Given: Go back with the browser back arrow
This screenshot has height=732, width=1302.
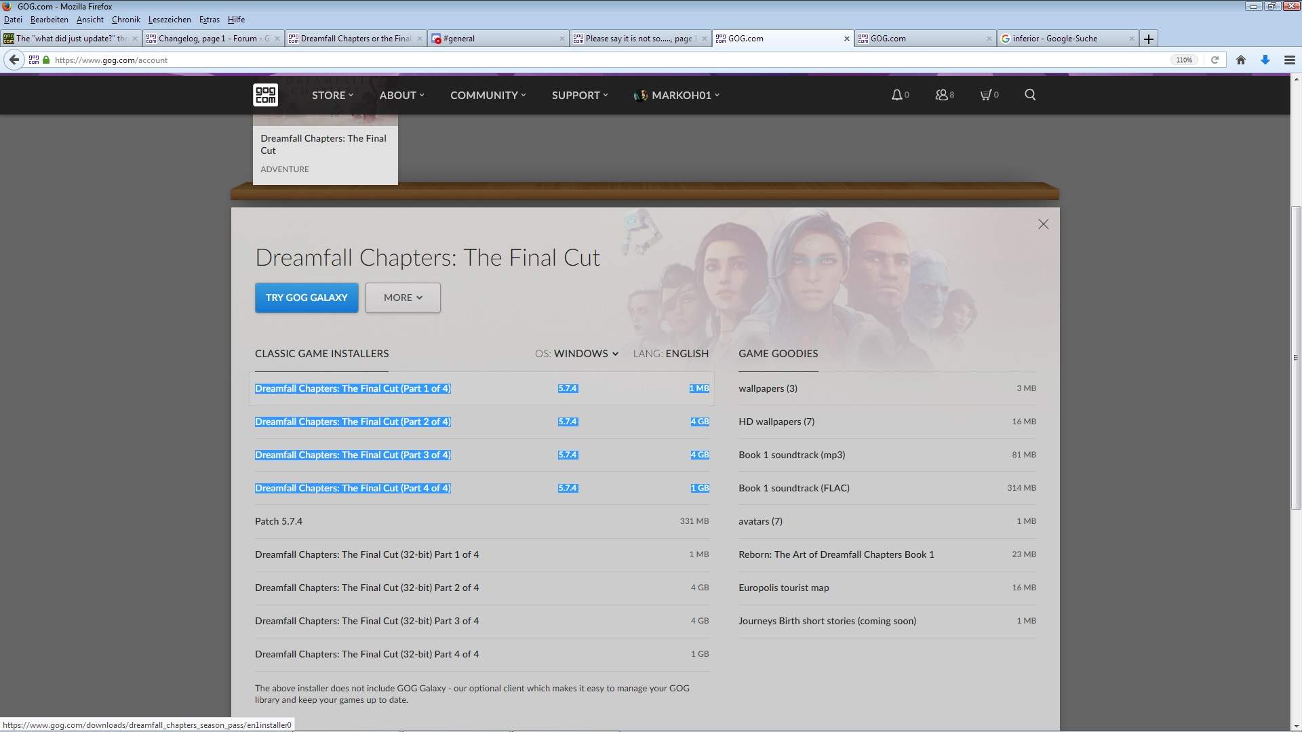Looking at the screenshot, I should click(14, 60).
